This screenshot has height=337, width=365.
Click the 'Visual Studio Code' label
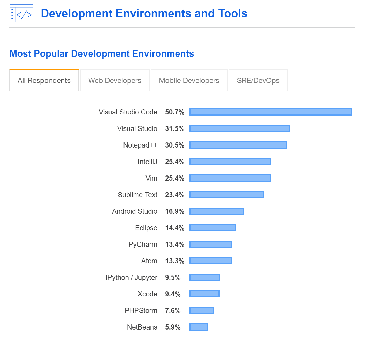(x=128, y=112)
